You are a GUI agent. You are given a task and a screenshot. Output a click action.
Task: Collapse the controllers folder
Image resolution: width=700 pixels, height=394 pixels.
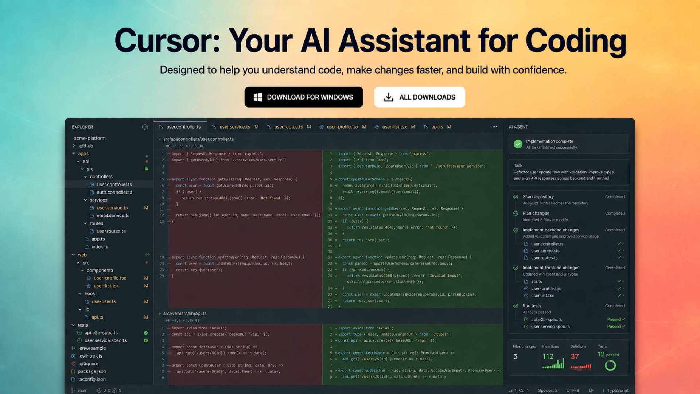86,176
